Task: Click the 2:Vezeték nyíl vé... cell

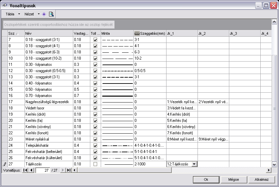Action: tap(213, 102)
